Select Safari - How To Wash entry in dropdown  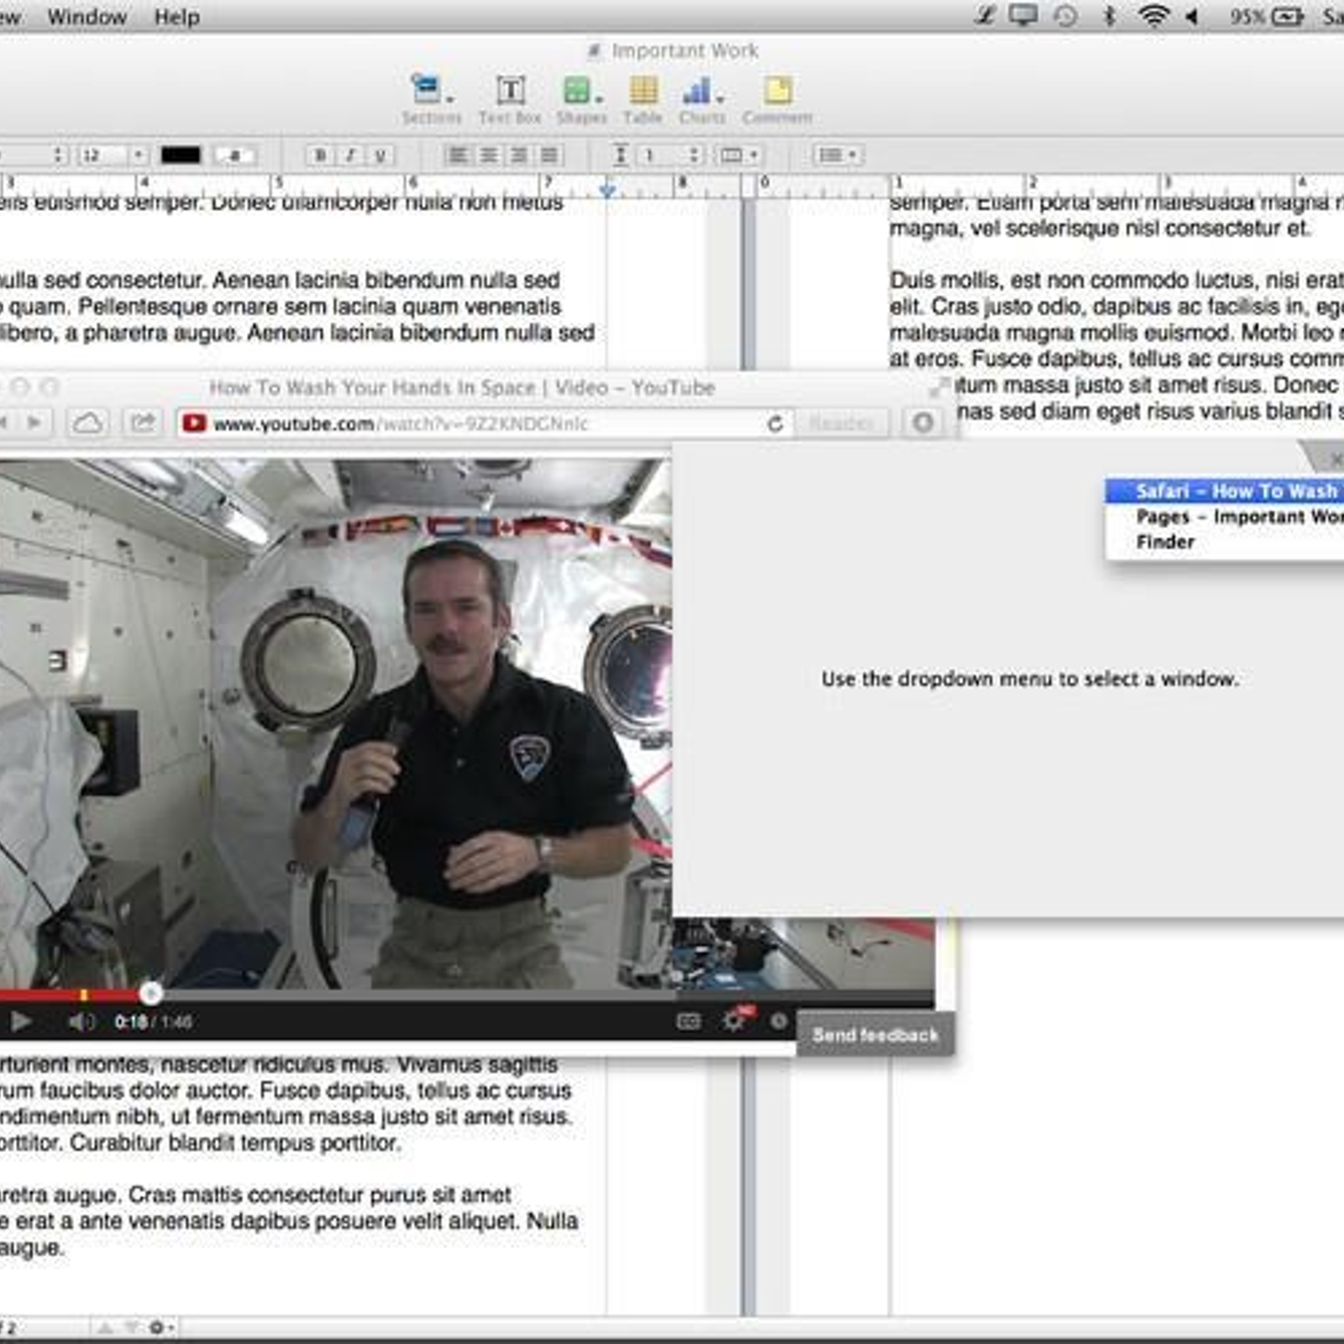click(1226, 491)
